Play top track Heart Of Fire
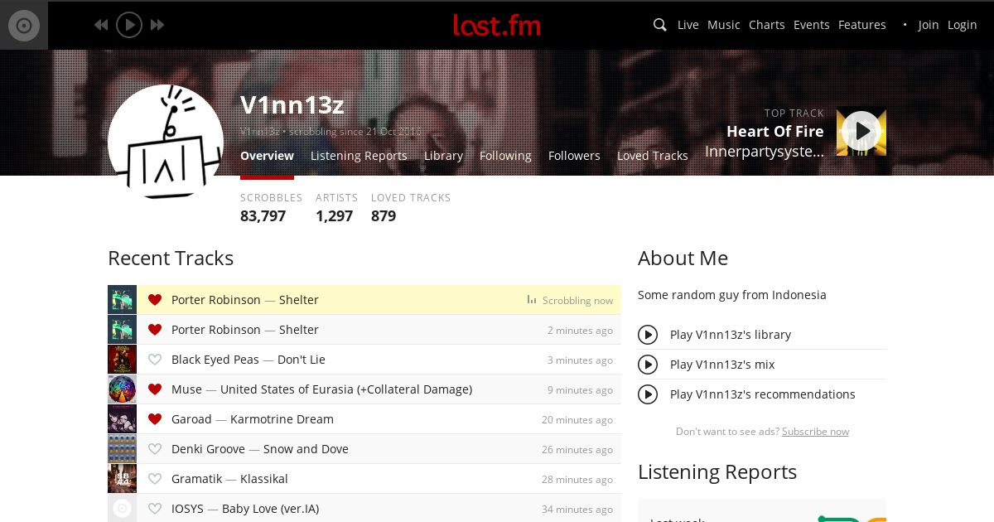994x522 pixels. point(861,131)
